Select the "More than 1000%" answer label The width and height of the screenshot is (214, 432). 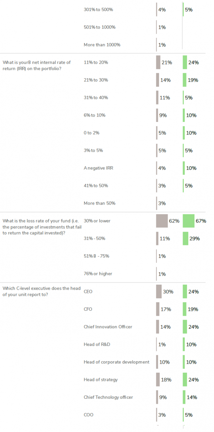[102, 45]
